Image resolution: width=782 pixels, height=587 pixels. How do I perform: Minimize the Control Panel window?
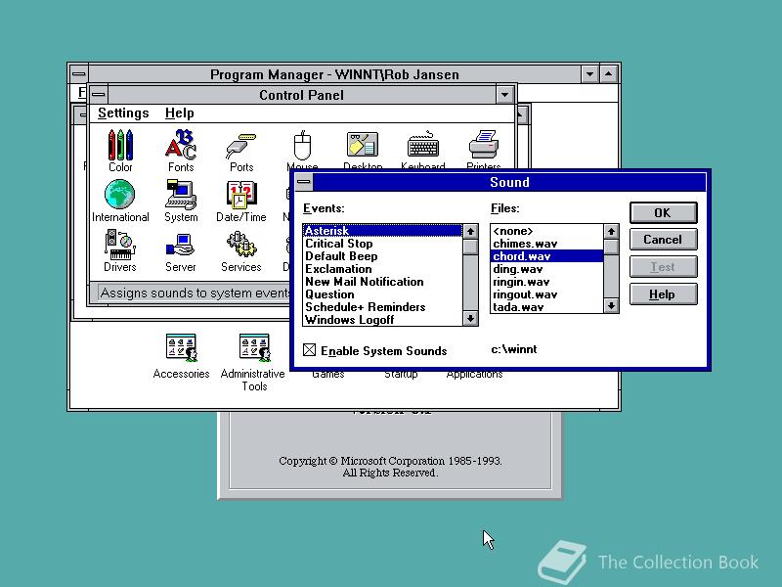504,94
